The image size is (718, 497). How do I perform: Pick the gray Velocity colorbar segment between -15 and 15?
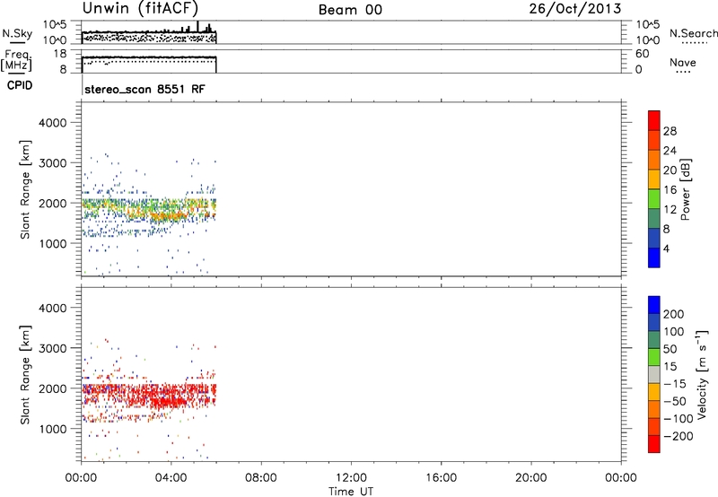click(x=654, y=375)
